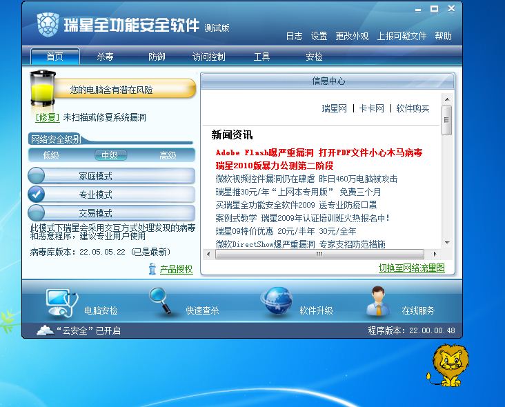Launch 软件升级 globe update icon
The image size is (505, 407).
pyautogui.click(x=277, y=301)
